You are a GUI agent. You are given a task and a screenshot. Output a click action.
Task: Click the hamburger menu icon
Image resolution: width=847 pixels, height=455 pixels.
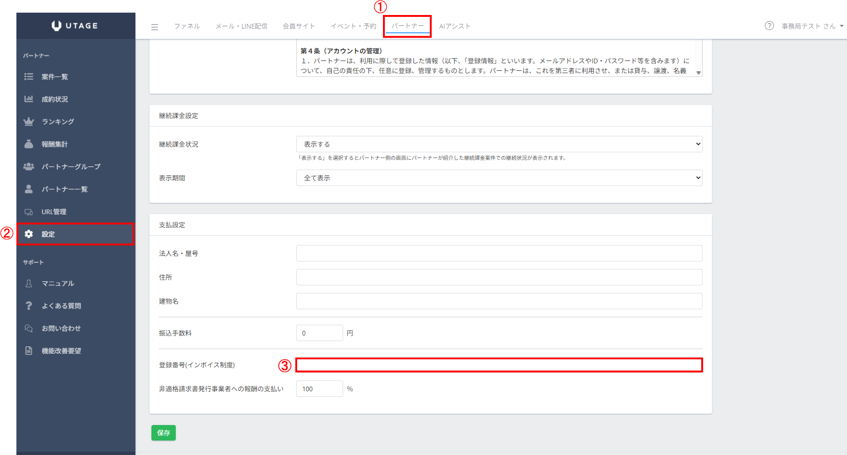[154, 27]
